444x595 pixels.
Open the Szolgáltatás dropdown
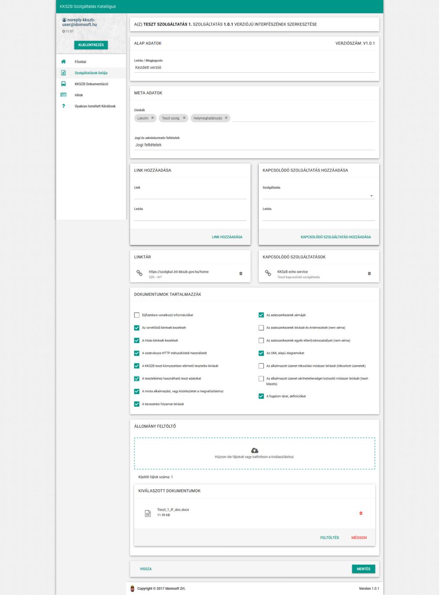tap(319, 195)
